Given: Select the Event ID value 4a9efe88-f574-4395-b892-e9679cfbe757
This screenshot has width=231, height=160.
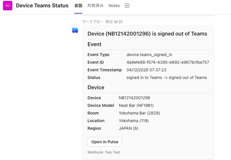Looking at the screenshot, I should point(168,62).
